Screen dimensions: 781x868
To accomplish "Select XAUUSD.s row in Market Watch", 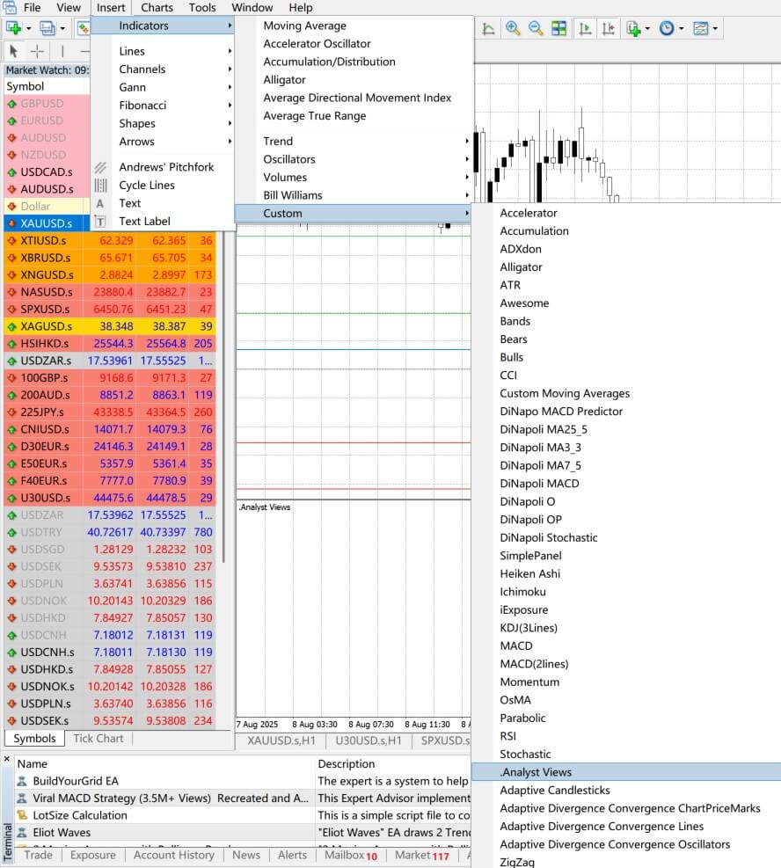I will pos(47,223).
